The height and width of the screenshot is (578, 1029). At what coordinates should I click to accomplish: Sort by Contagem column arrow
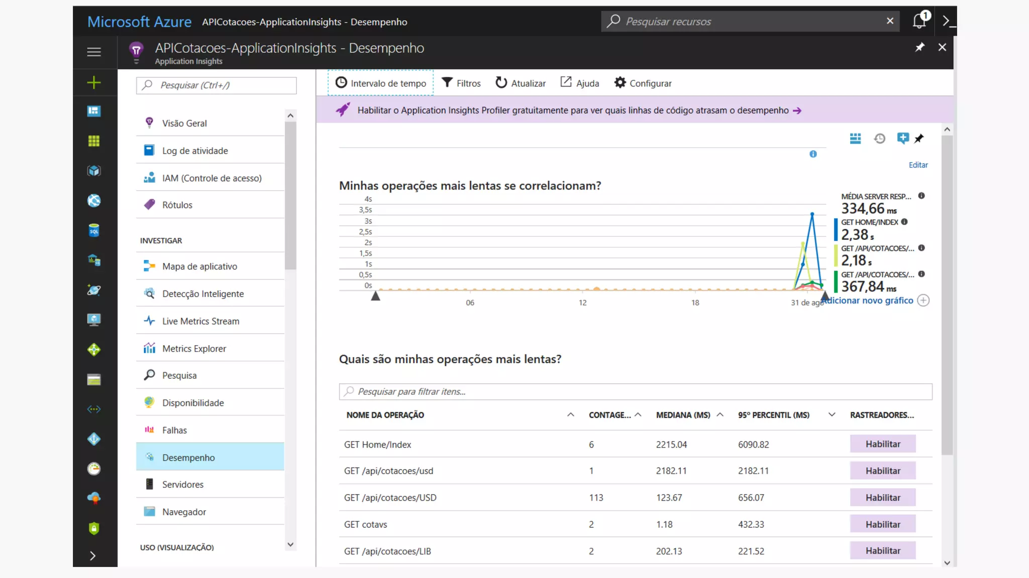pos(638,414)
